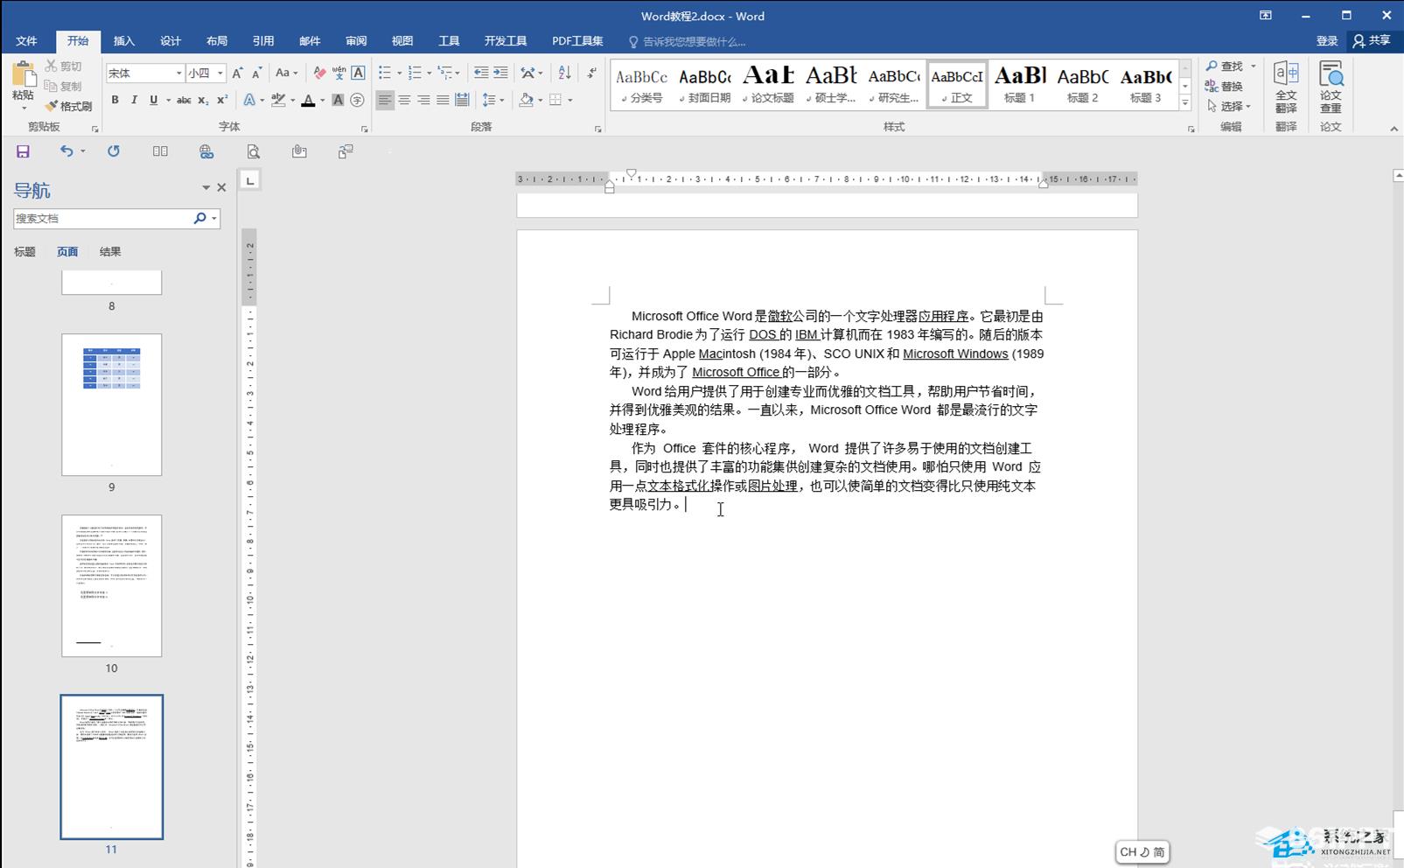1404x868 pixels.
Task: Open print preview with the magnifier page icon
Action: click(253, 151)
